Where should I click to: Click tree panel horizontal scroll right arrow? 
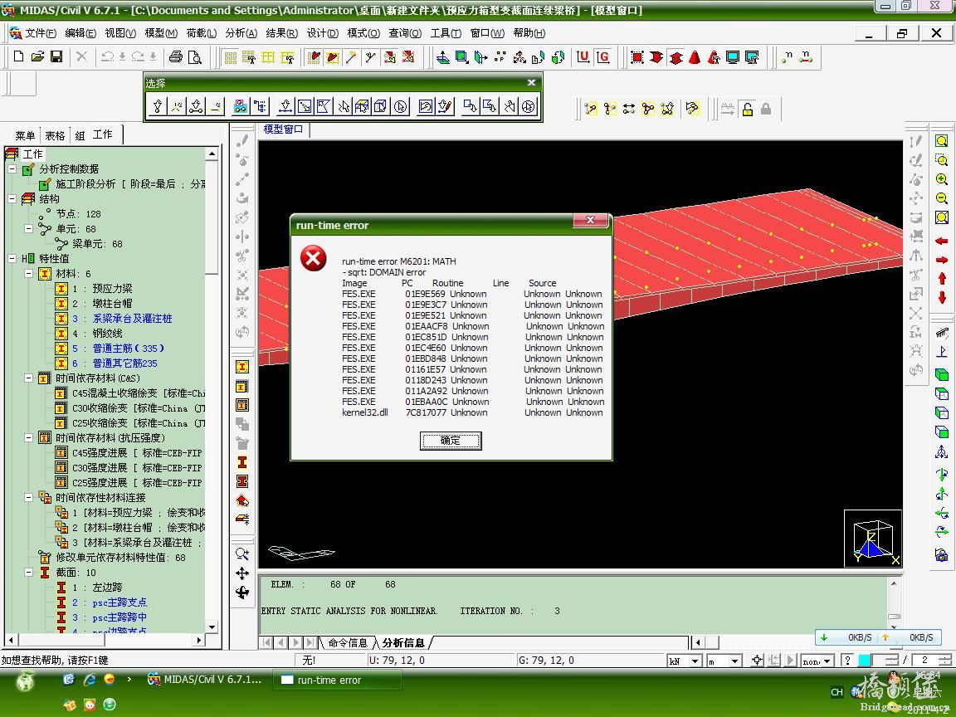click(x=199, y=640)
